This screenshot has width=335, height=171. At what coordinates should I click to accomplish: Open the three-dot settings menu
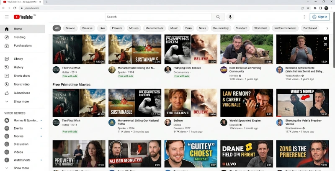pos(304,17)
